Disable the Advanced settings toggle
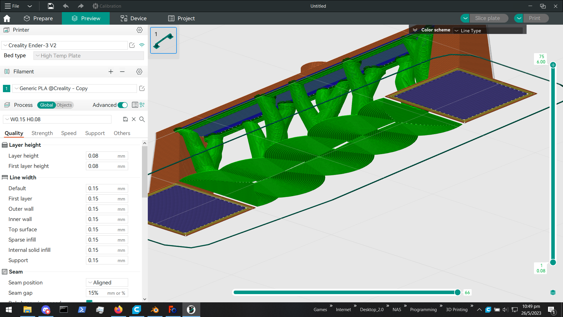 (x=123, y=105)
